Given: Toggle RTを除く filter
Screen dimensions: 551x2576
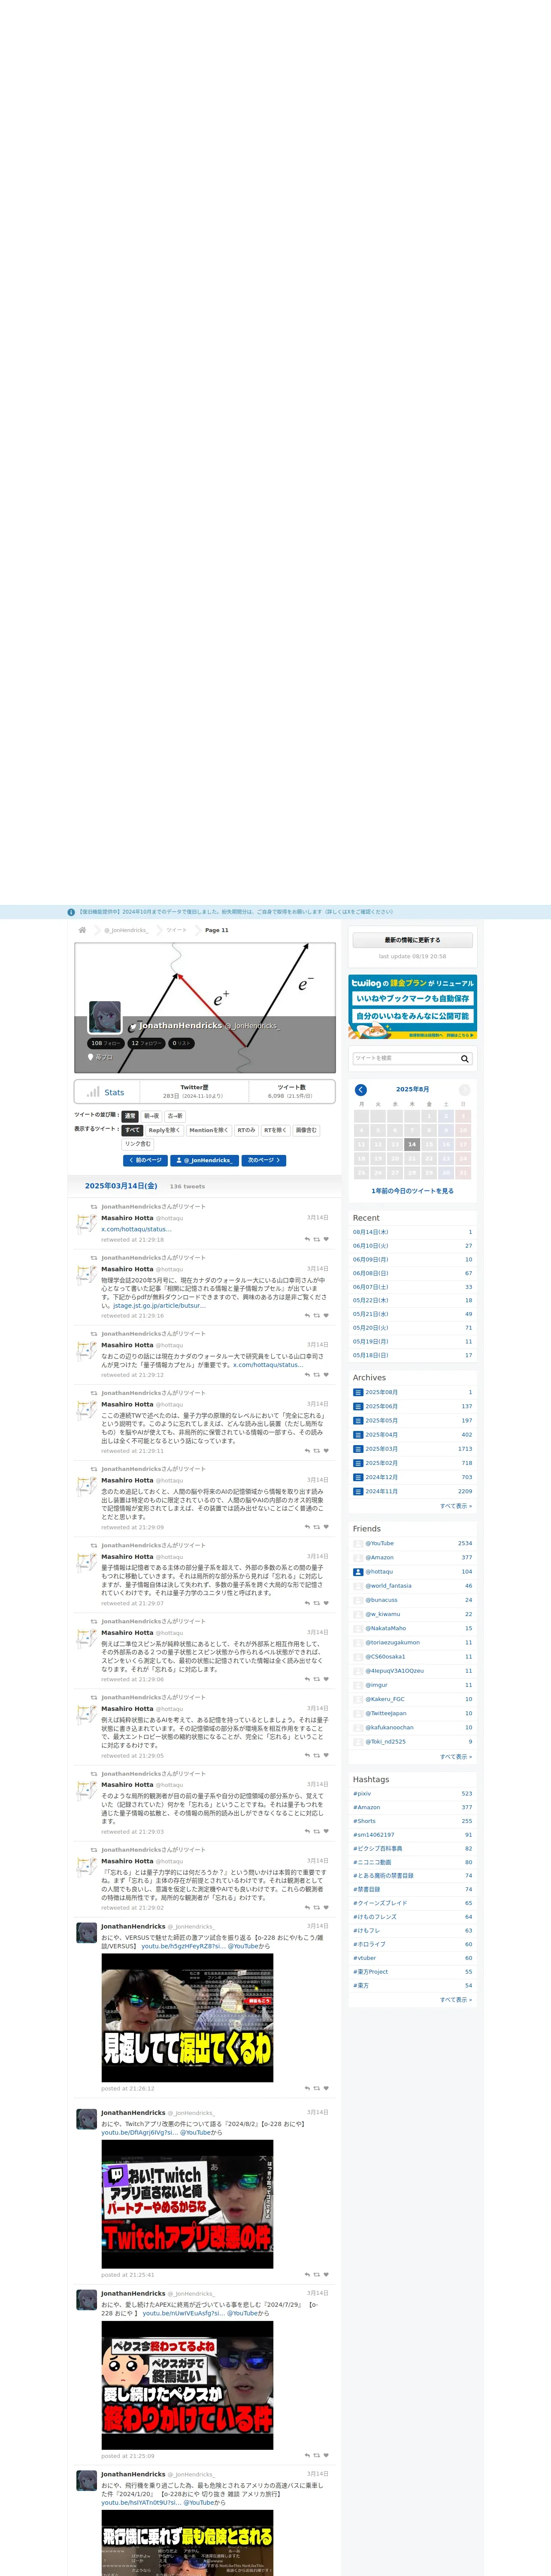Looking at the screenshot, I should coord(275,1130).
